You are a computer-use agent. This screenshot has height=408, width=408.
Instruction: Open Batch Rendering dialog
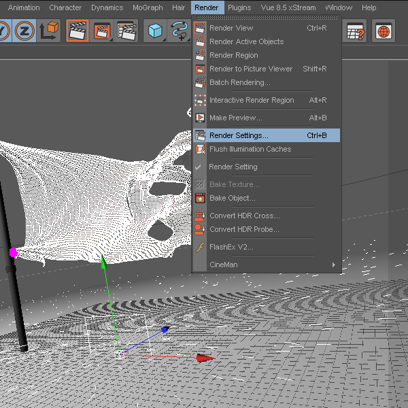(x=267, y=82)
